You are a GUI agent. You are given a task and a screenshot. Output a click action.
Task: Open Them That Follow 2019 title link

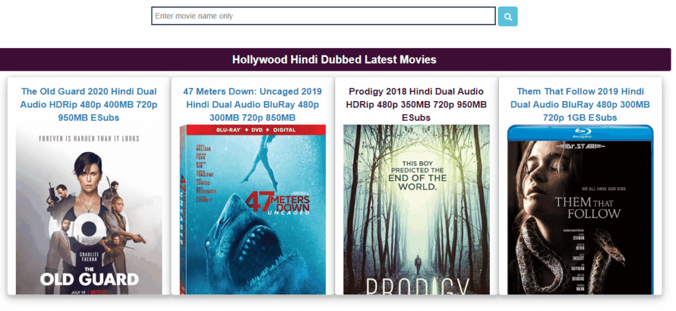click(x=580, y=104)
